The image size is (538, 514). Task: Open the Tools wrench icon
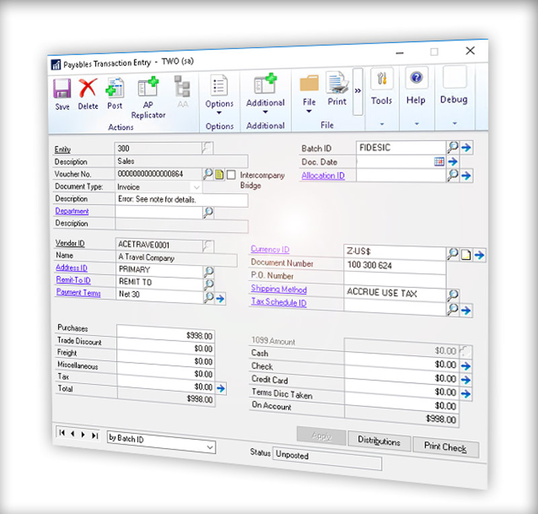[x=382, y=79]
